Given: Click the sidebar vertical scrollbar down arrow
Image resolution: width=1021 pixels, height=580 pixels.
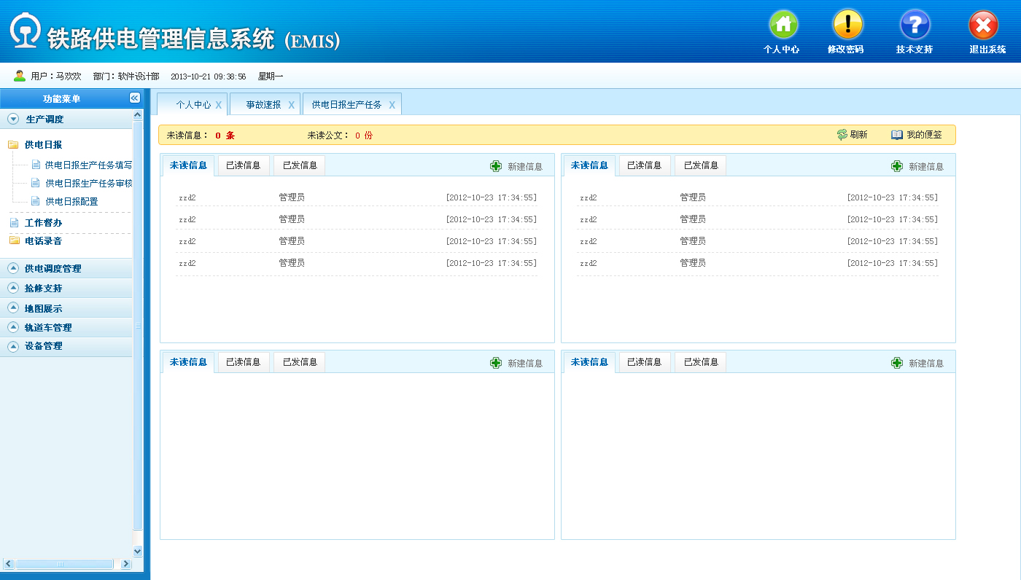Looking at the screenshot, I should pyautogui.click(x=138, y=552).
